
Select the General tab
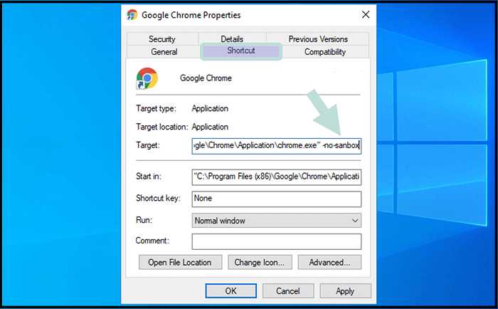pyautogui.click(x=164, y=52)
